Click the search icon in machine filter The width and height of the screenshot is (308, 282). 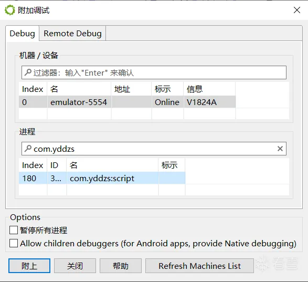[28, 72]
